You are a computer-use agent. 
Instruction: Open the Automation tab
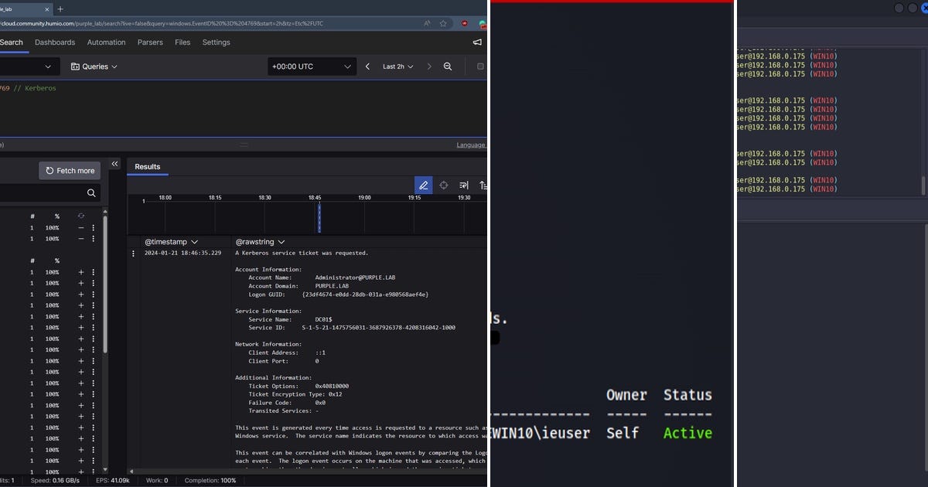pos(107,43)
